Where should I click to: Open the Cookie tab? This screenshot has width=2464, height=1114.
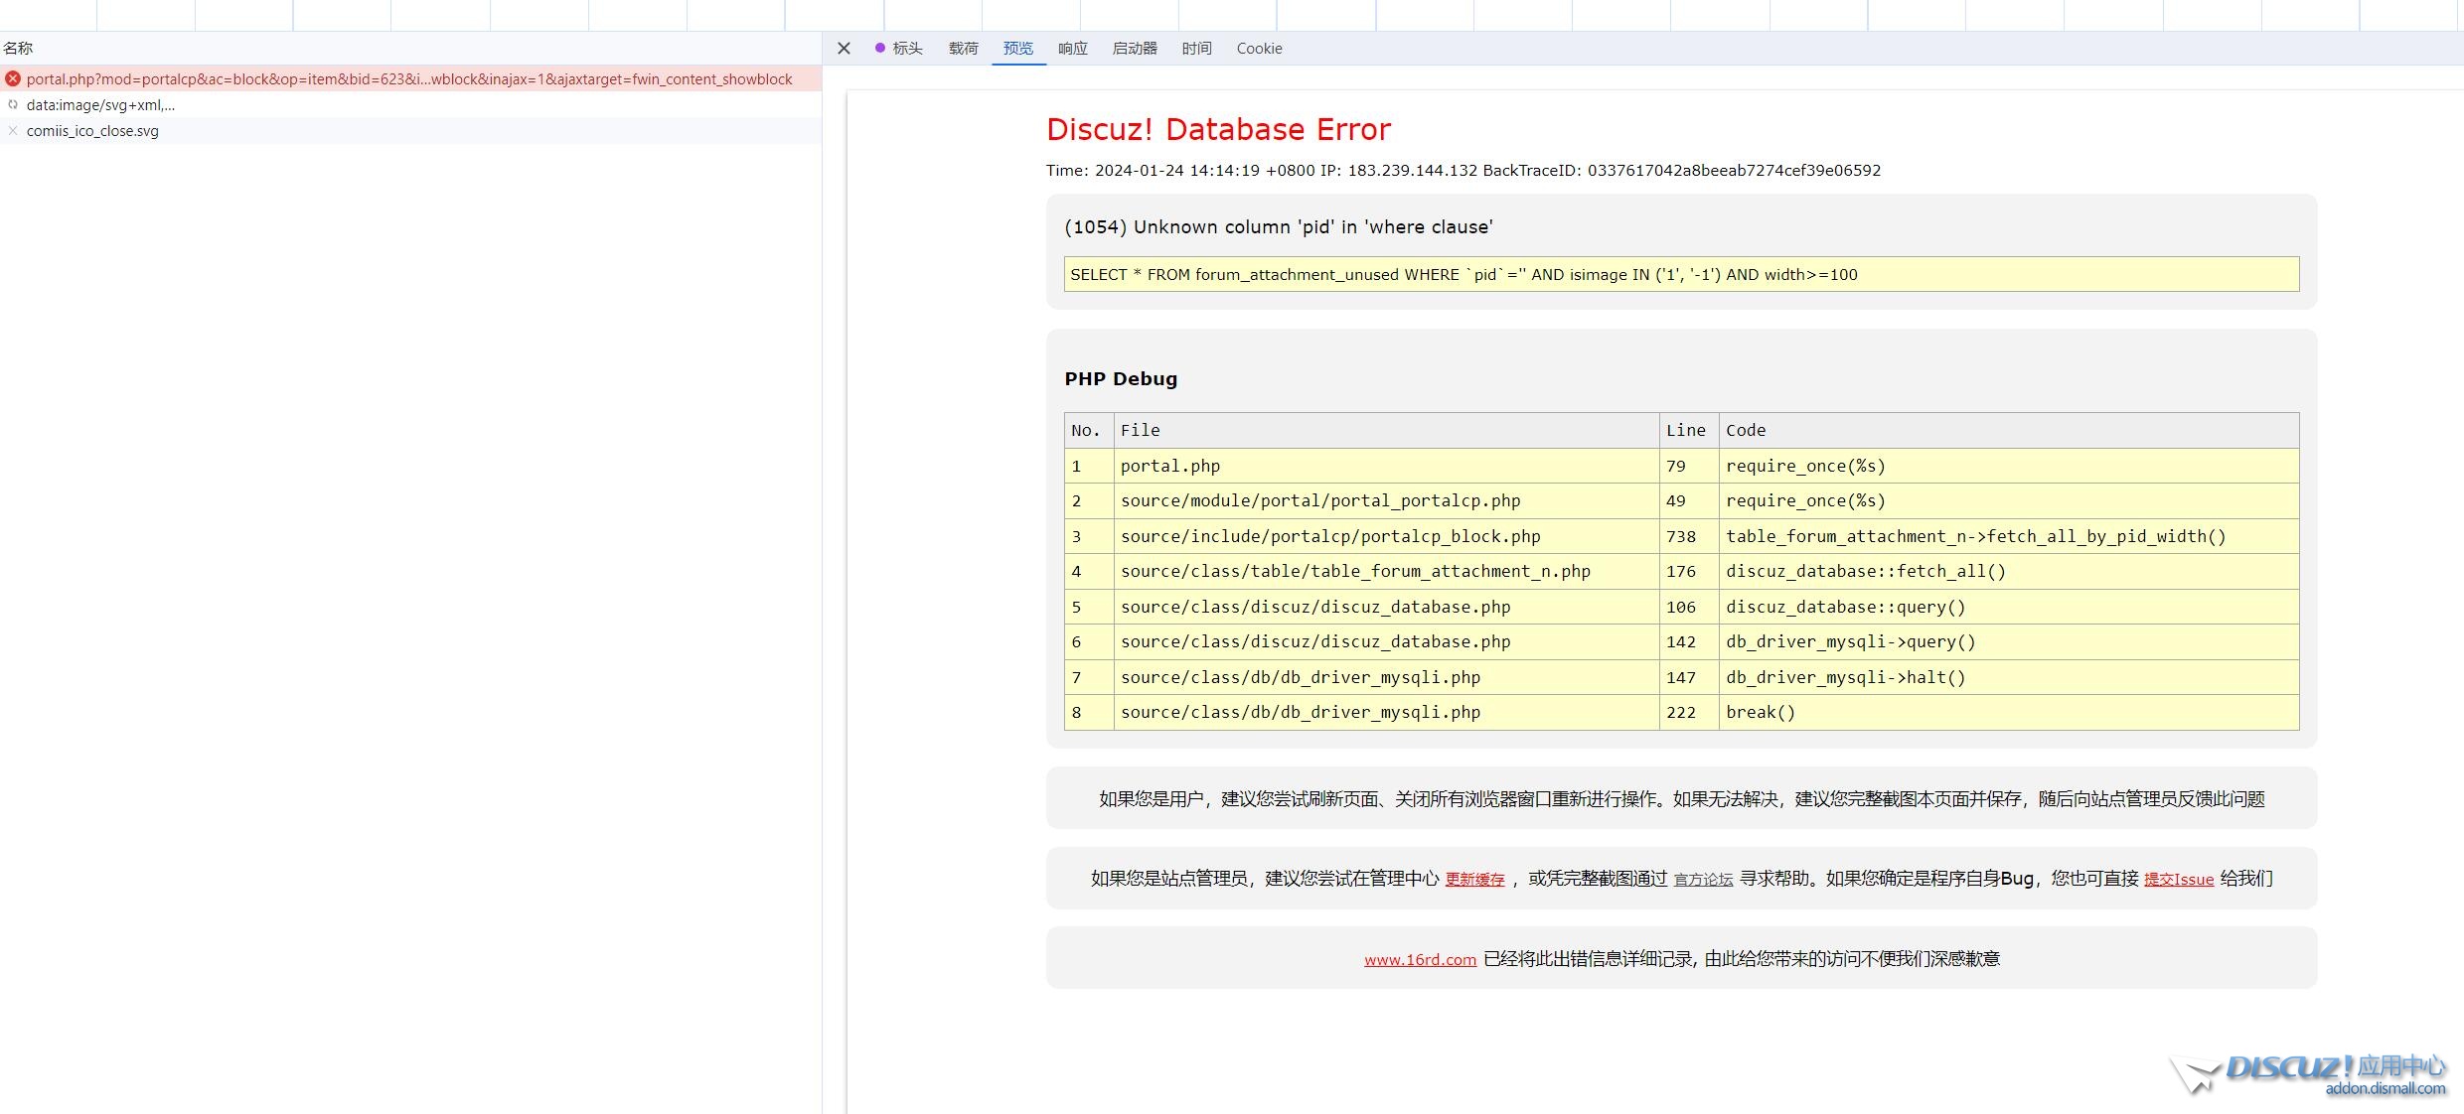[x=1259, y=48]
